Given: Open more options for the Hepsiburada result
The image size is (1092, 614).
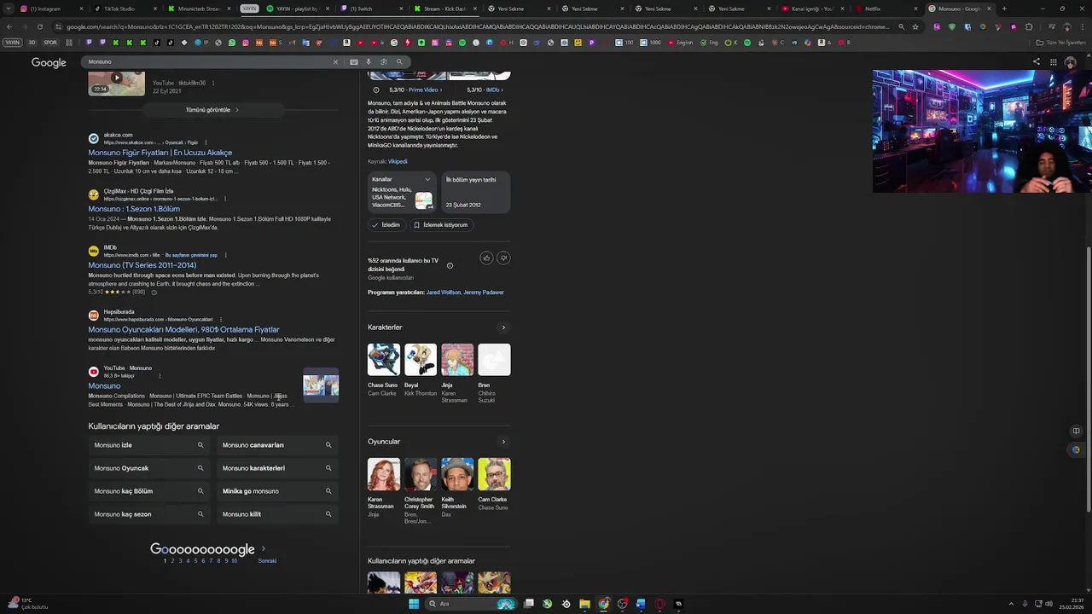Looking at the screenshot, I should (221, 320).
